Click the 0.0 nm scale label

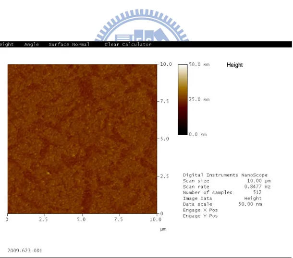[198, 134]
